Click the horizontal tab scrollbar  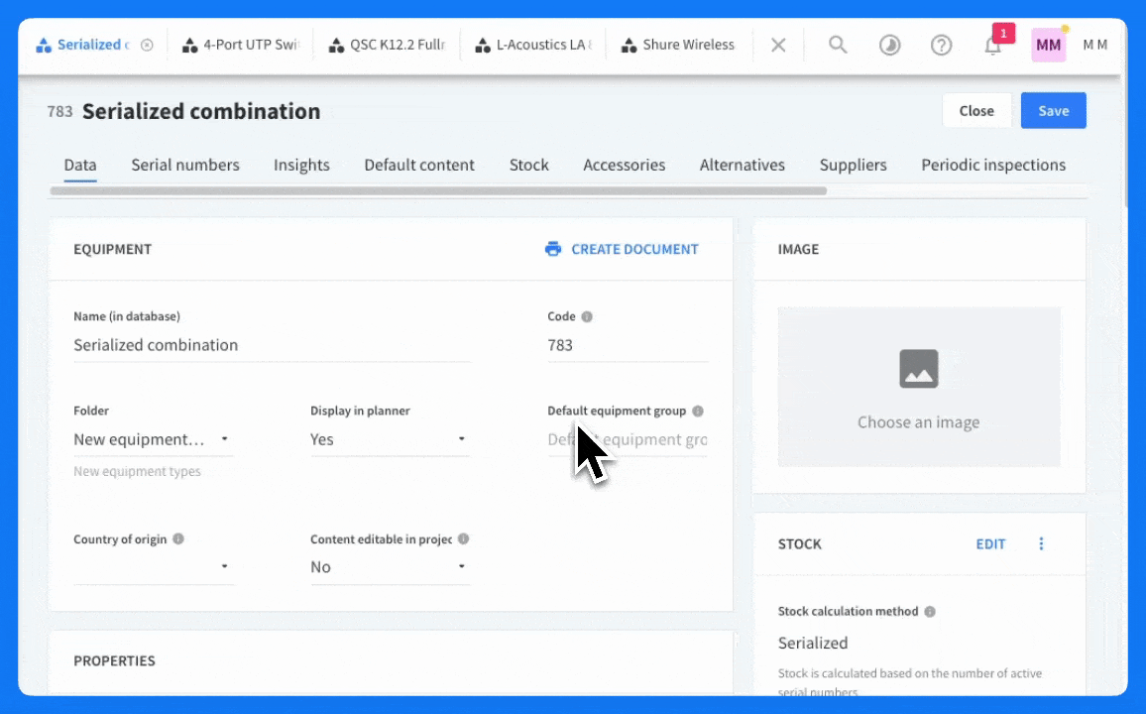437,190
